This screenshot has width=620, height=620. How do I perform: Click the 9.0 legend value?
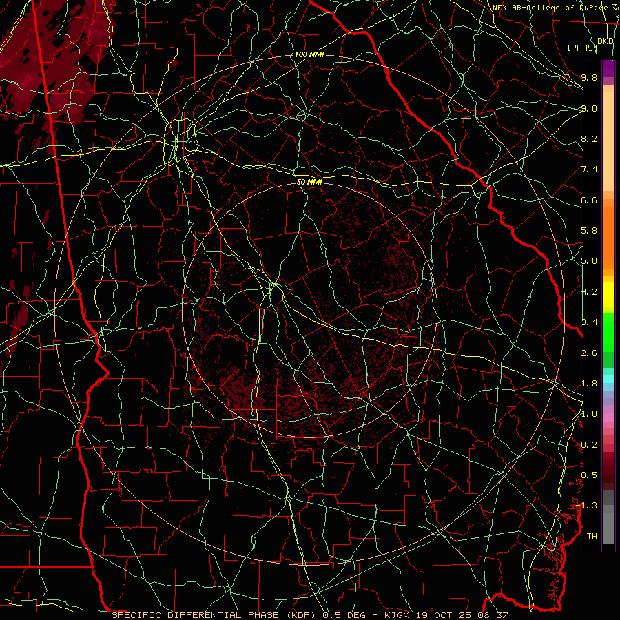click(589, 108)
